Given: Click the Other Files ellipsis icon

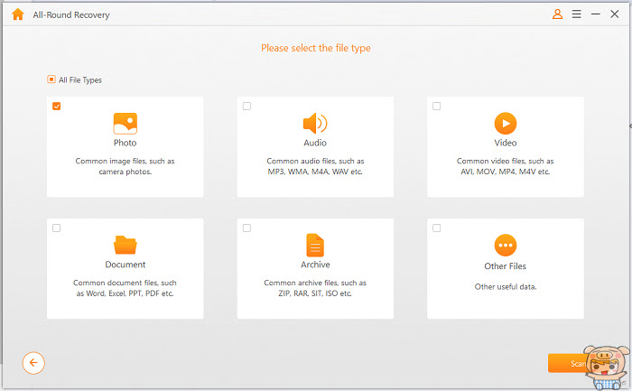Looking at the screenshot, I should click(x=506, y=245).
